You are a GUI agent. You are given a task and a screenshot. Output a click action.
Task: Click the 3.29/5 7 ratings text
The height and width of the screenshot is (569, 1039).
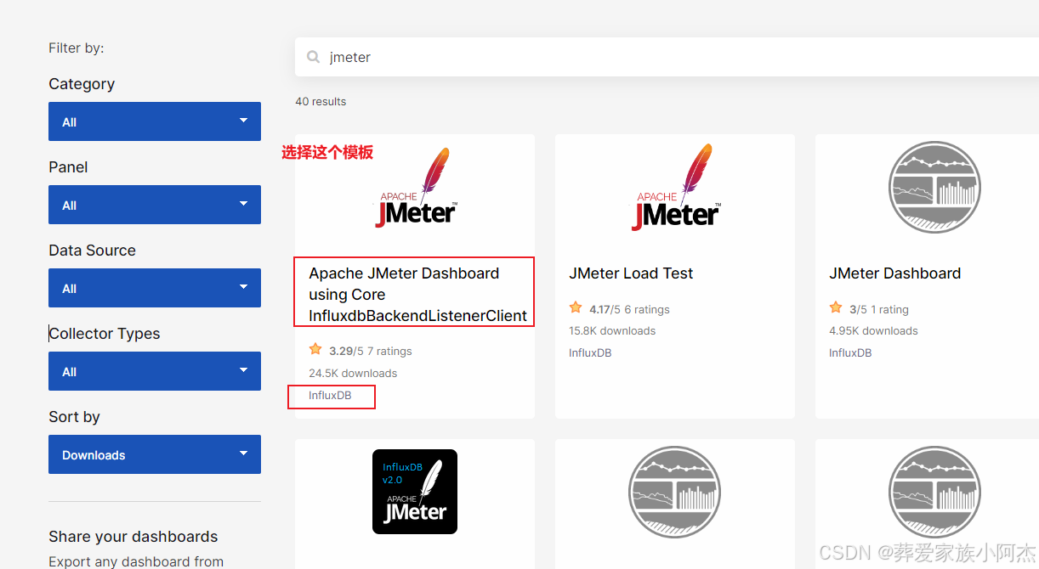(370, 351)
